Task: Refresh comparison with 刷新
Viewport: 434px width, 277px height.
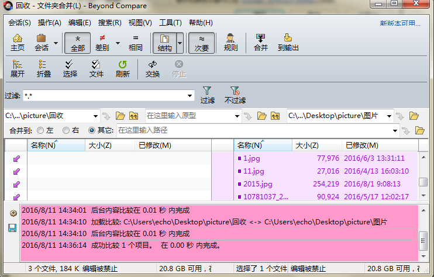Action: click(x=123, y=69)
